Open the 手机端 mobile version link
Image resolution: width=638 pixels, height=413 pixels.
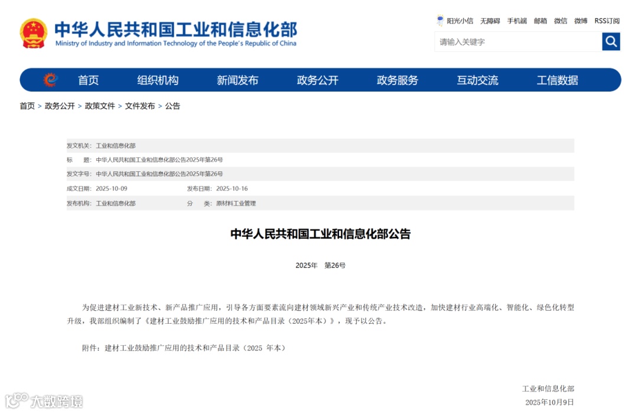(516, 21)
